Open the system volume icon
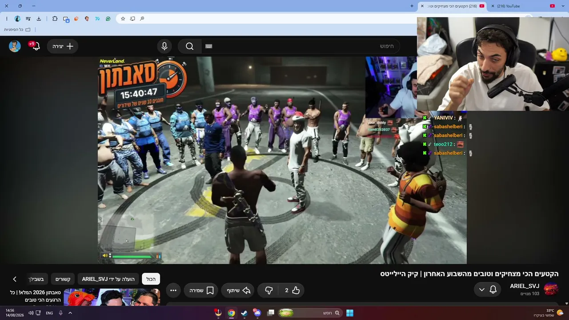 (31, 313)
